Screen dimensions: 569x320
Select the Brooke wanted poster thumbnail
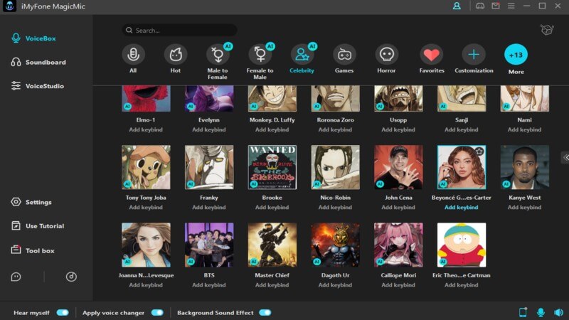tap(272, 167)
